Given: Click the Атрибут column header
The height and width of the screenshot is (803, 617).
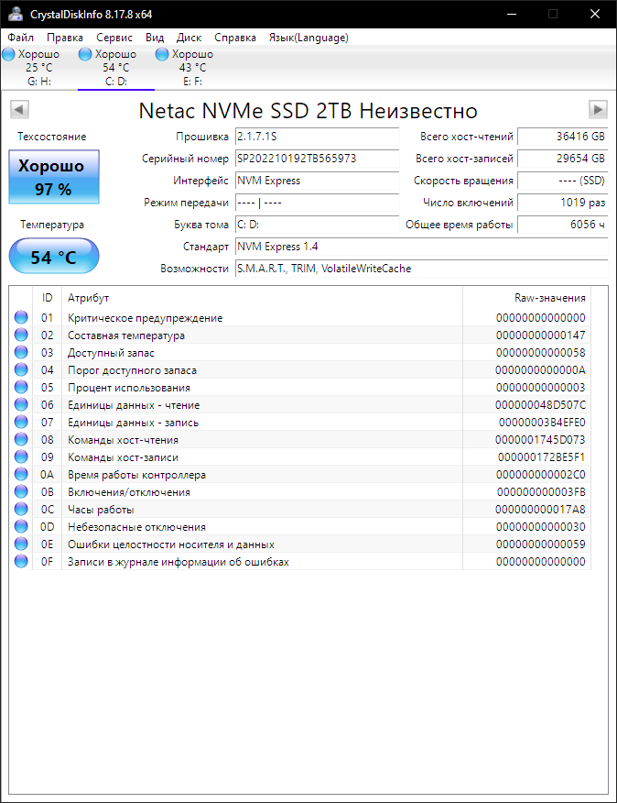Looking at the screenshot, I should (x=262, y=298).
